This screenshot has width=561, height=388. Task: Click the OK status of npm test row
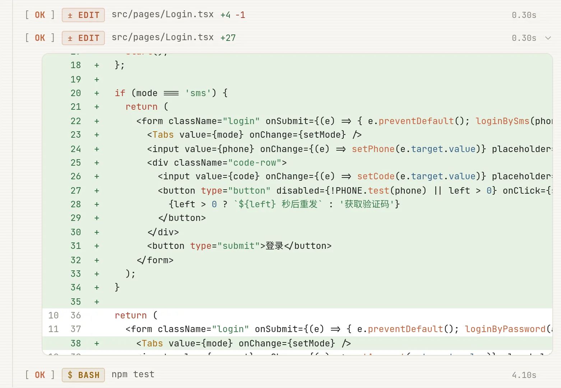pyautogui.click(x=40, y=375)
